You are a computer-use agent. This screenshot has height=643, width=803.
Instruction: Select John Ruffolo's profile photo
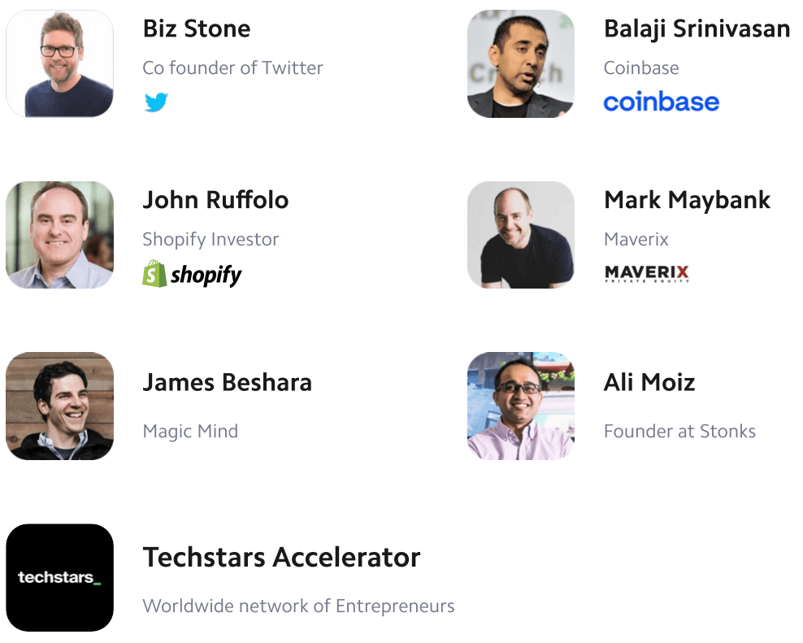pos(59,235)
